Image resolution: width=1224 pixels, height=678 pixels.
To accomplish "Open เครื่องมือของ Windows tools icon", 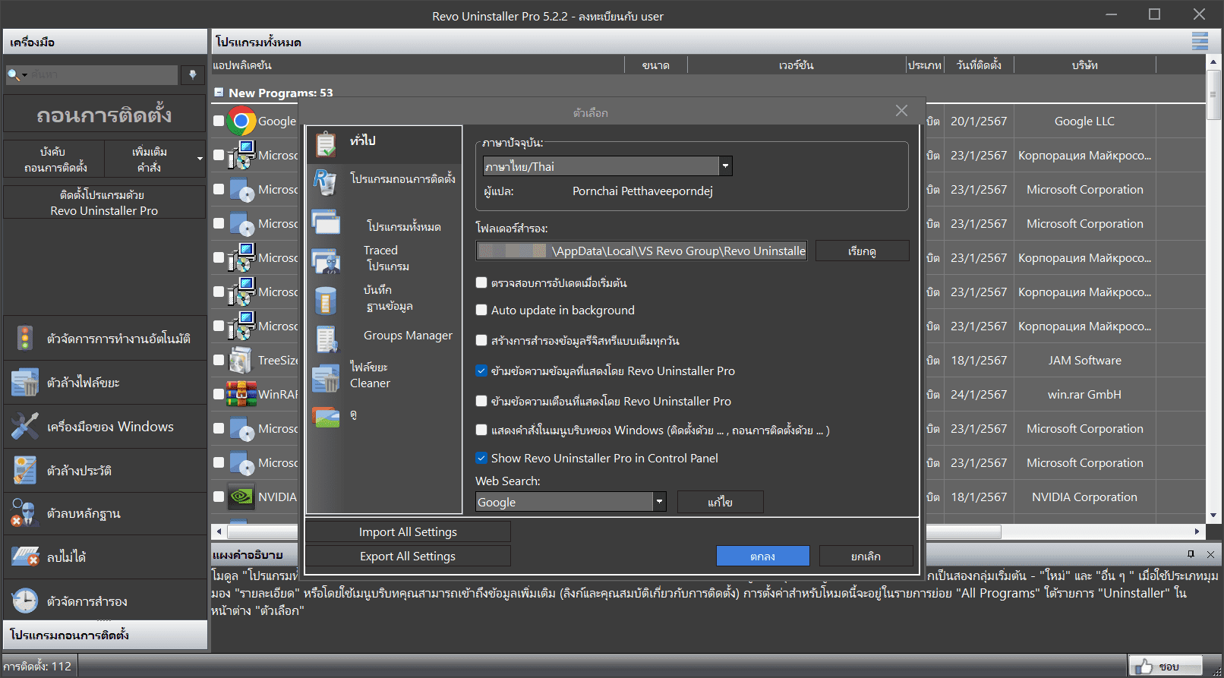I will tap(24, 426).
